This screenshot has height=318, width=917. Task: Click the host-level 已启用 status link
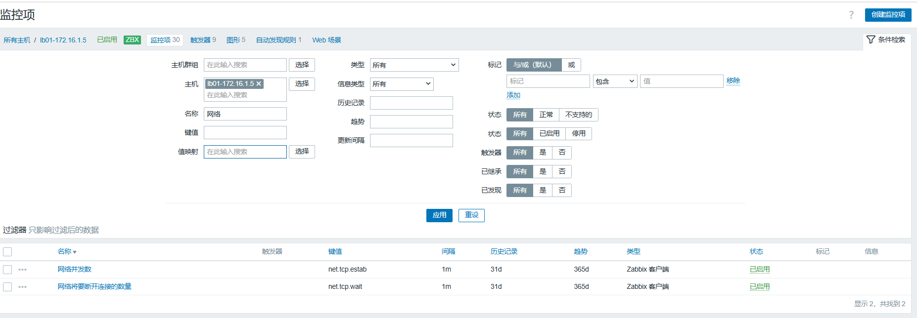pos(107,40)
